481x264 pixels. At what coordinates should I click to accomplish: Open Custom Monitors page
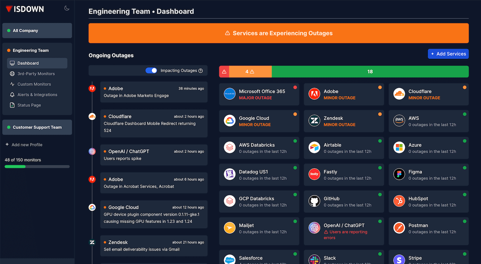coord(37,84)
